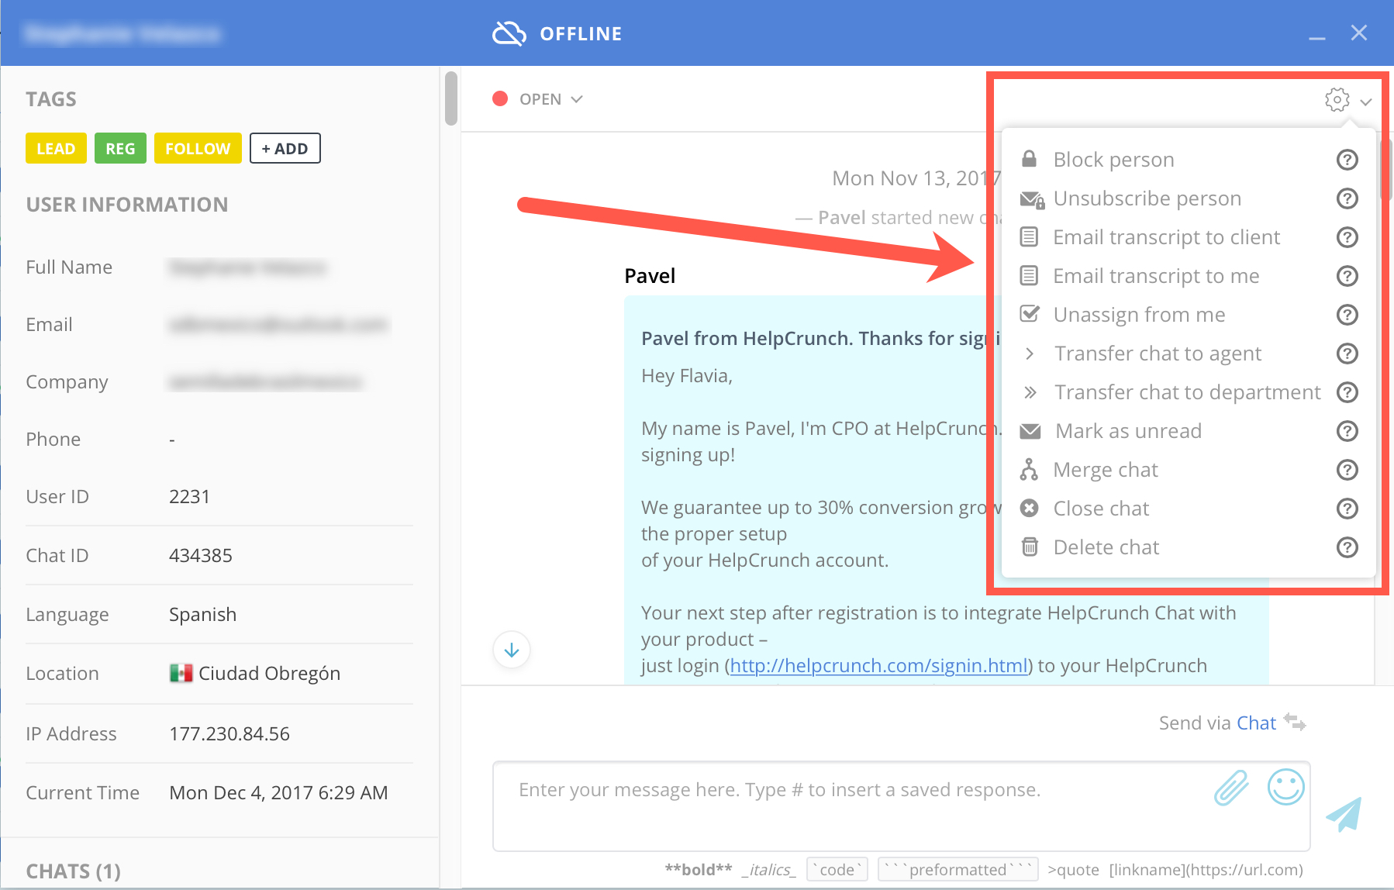
Task: Open help for Transfer chat to agent
Action: 1347,354
